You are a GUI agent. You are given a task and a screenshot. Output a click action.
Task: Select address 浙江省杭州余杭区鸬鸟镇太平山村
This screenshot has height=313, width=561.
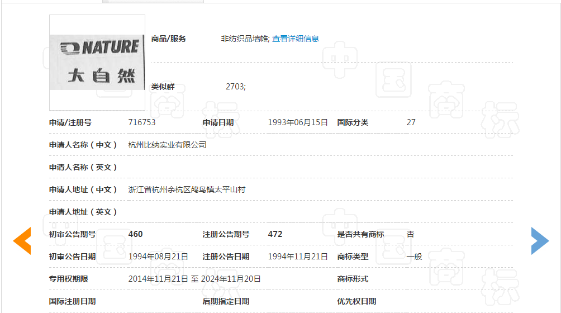tap(187, 189)
